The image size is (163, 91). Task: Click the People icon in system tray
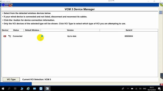tap(123, 88)
